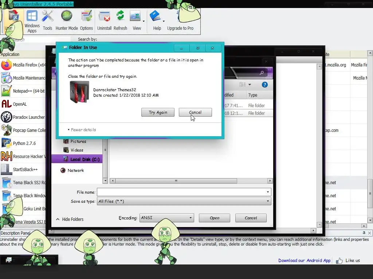Open Save as type combo box

[184, 201]
